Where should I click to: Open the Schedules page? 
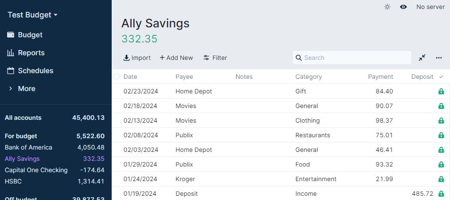[35, 71]
